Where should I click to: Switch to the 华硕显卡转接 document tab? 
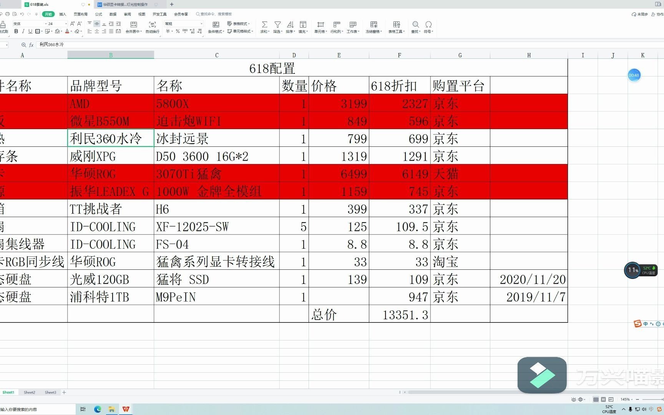tap(125, 5)
